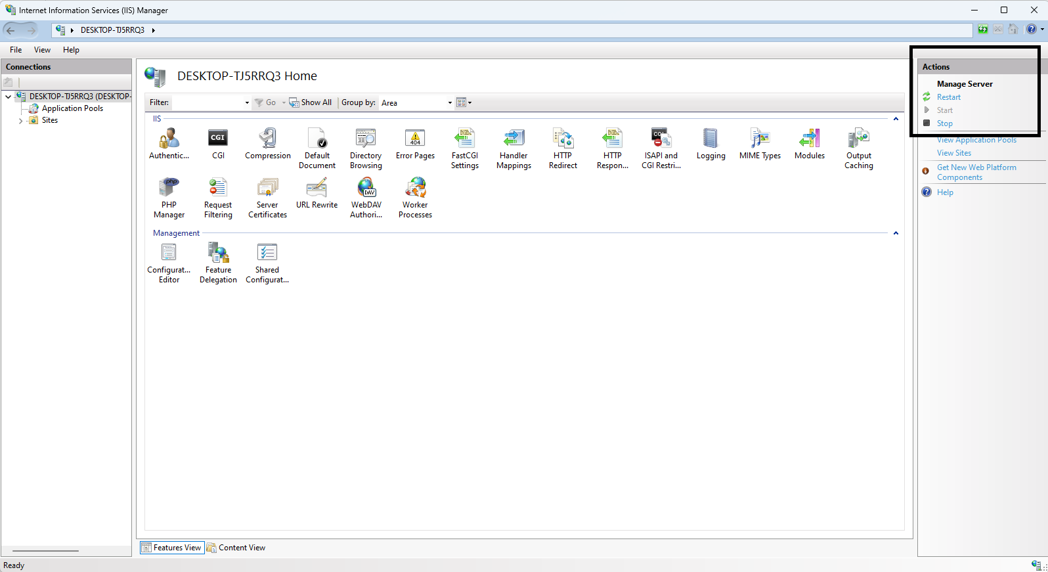The image size is (1048, 572).
Task: Click the network status icon in status bar
Action: point(1036,565)
